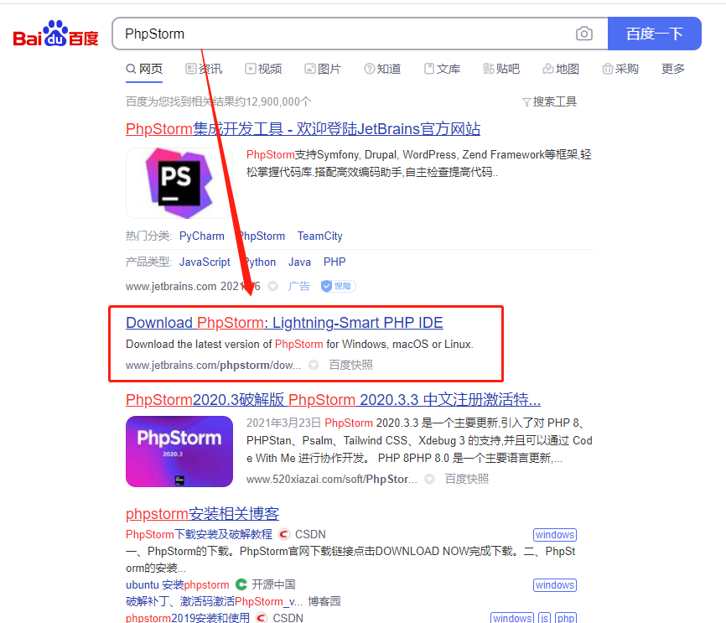Click the filter icon of 搜索工具
The image size is (726, 623).
coord(526,102)
